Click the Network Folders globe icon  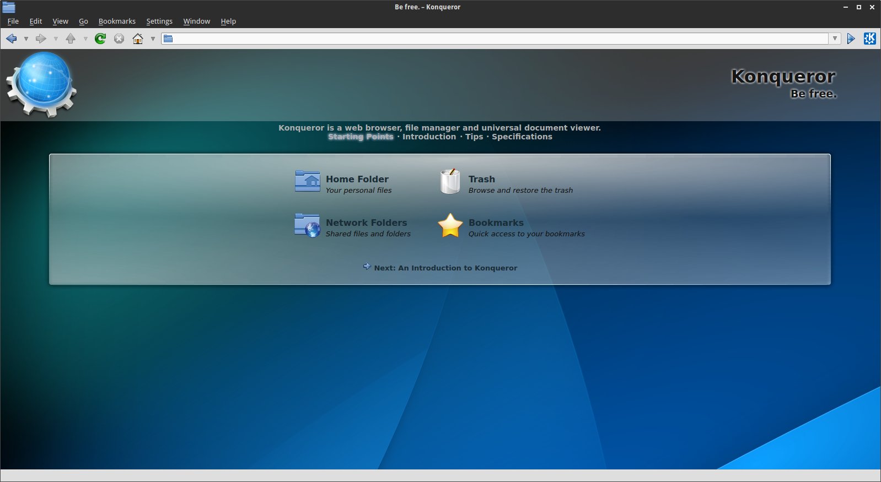[307, 225]
